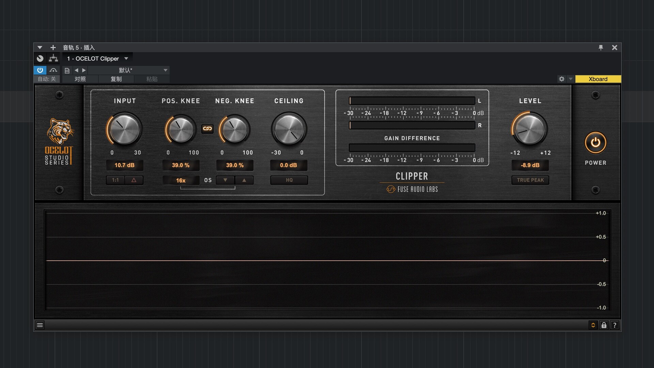The height and width of the screenshot is (368, 654).
Task: Toggle the delta triangle button
Action: 134,180
